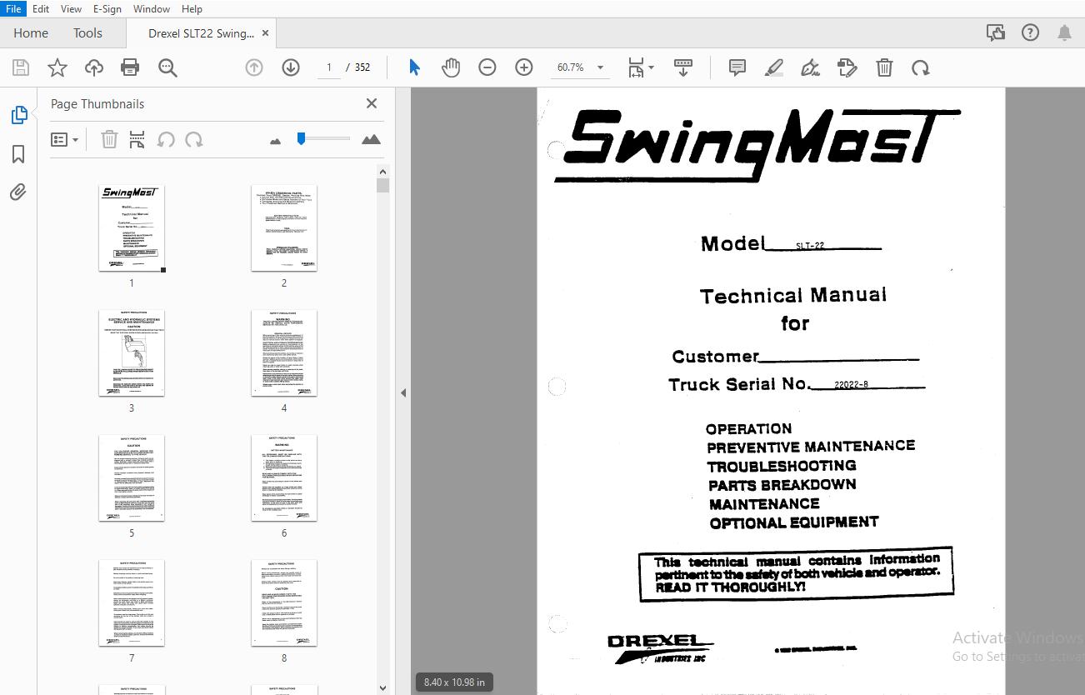Select page 2 thumbnail
This screenshot has width=1085, height=695.
click(284, 228)
